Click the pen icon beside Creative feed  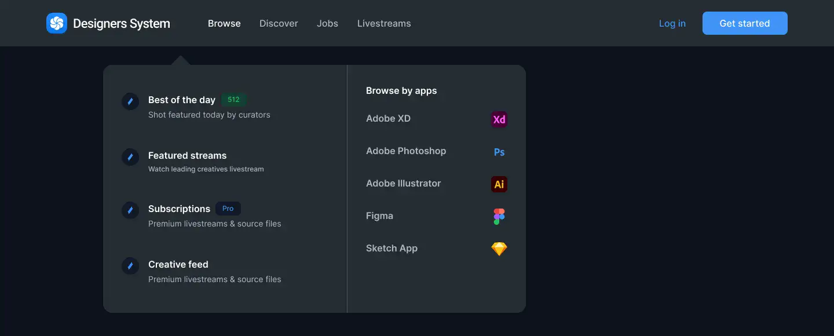coord(130,266)
